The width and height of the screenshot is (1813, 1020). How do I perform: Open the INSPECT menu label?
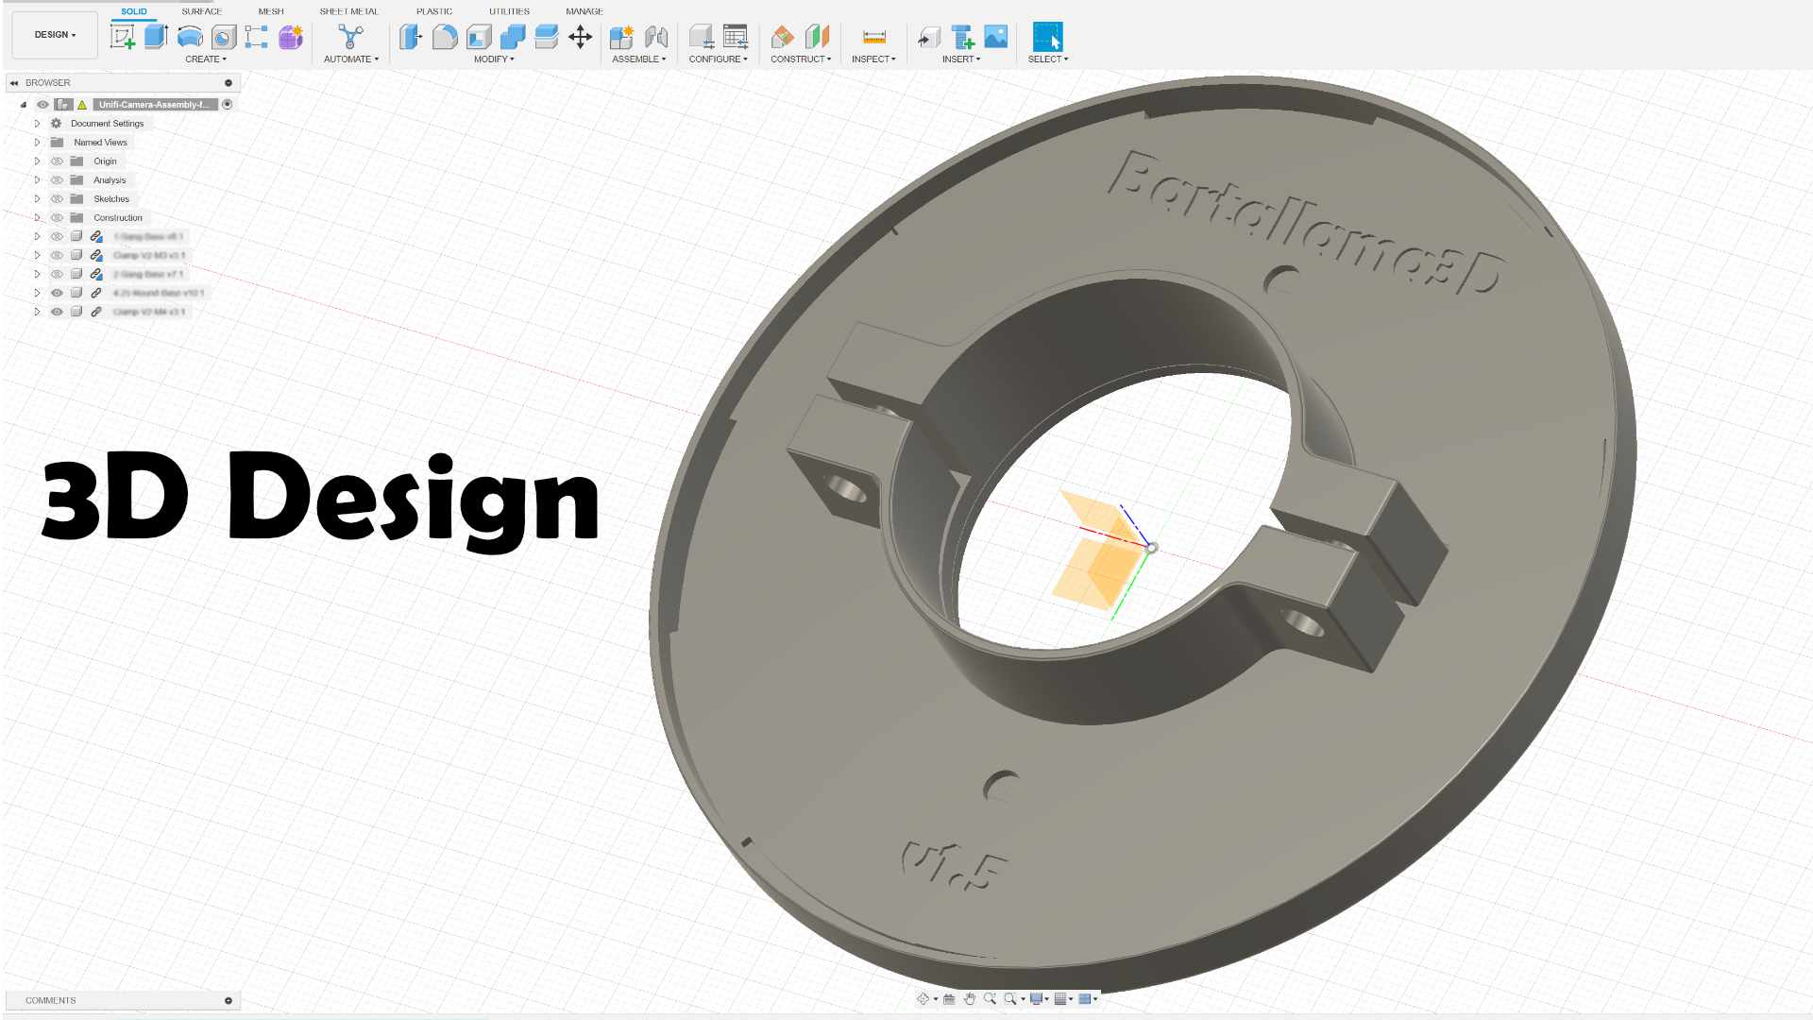873,59
